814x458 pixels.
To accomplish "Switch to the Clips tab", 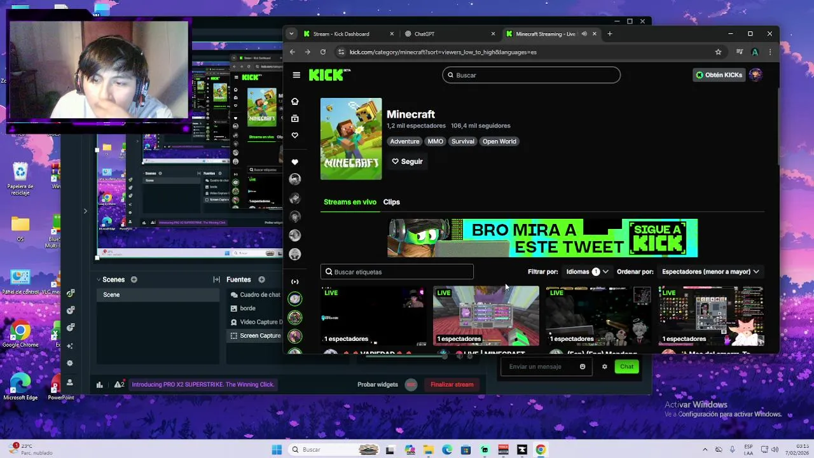I will (391, 202).
